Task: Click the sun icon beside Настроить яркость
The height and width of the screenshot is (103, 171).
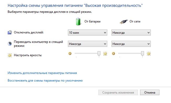Action: tap(10, 55)
